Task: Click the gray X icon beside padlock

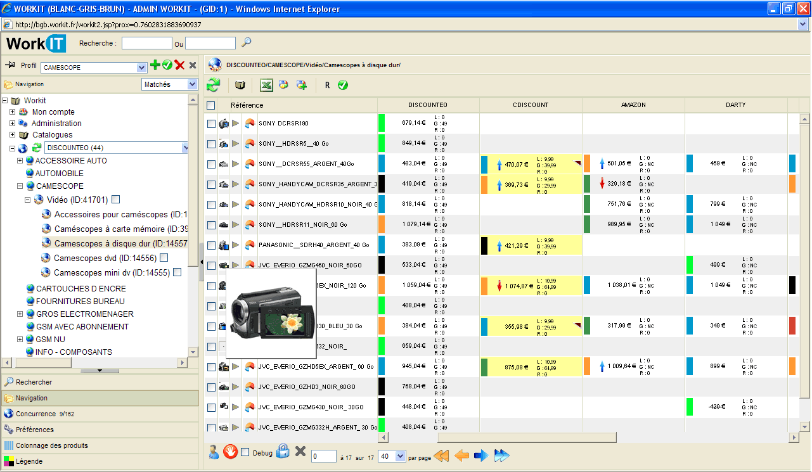Action: point(301,452)
